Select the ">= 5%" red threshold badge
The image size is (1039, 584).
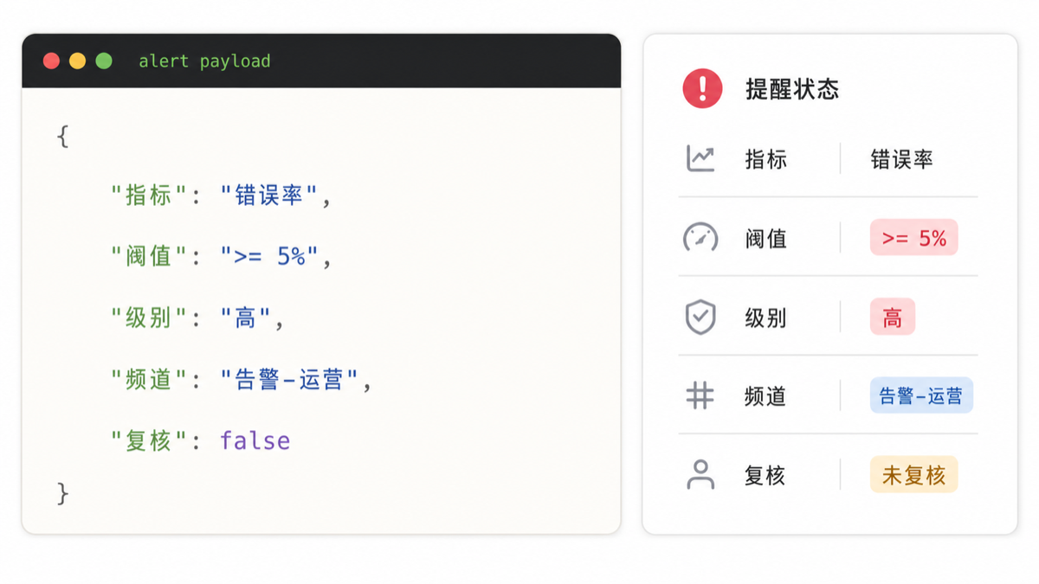[913, 238]
